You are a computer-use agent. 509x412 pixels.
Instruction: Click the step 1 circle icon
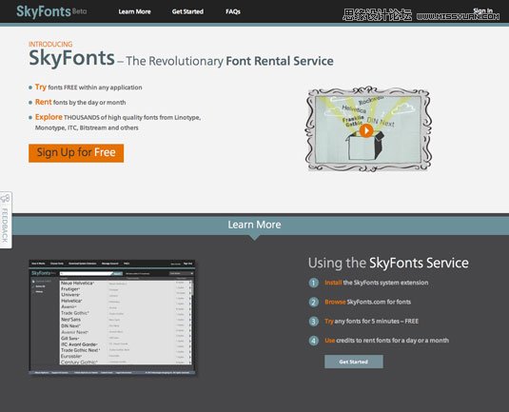coord(314,283)
